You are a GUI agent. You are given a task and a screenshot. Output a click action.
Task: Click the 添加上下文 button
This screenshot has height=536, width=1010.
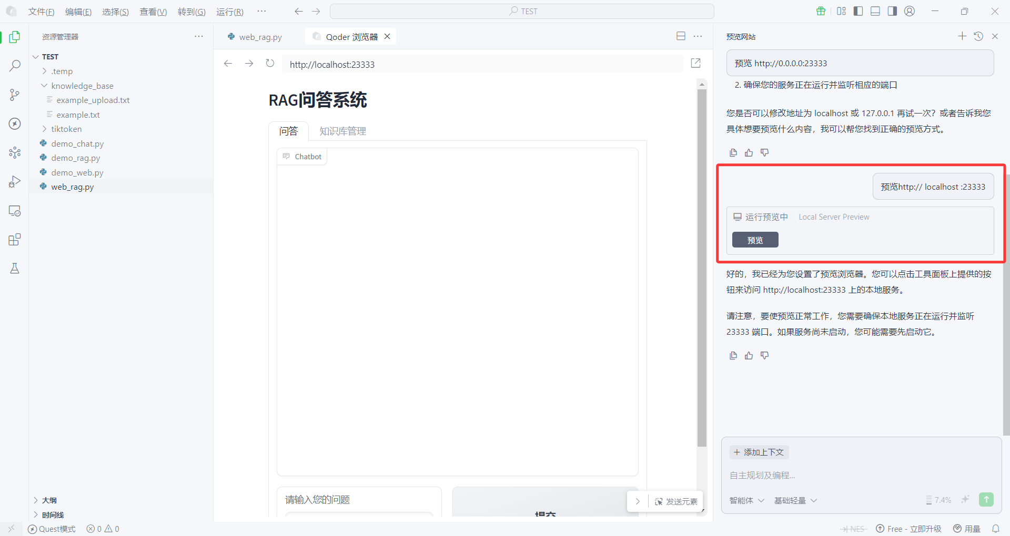pos(759,452)
